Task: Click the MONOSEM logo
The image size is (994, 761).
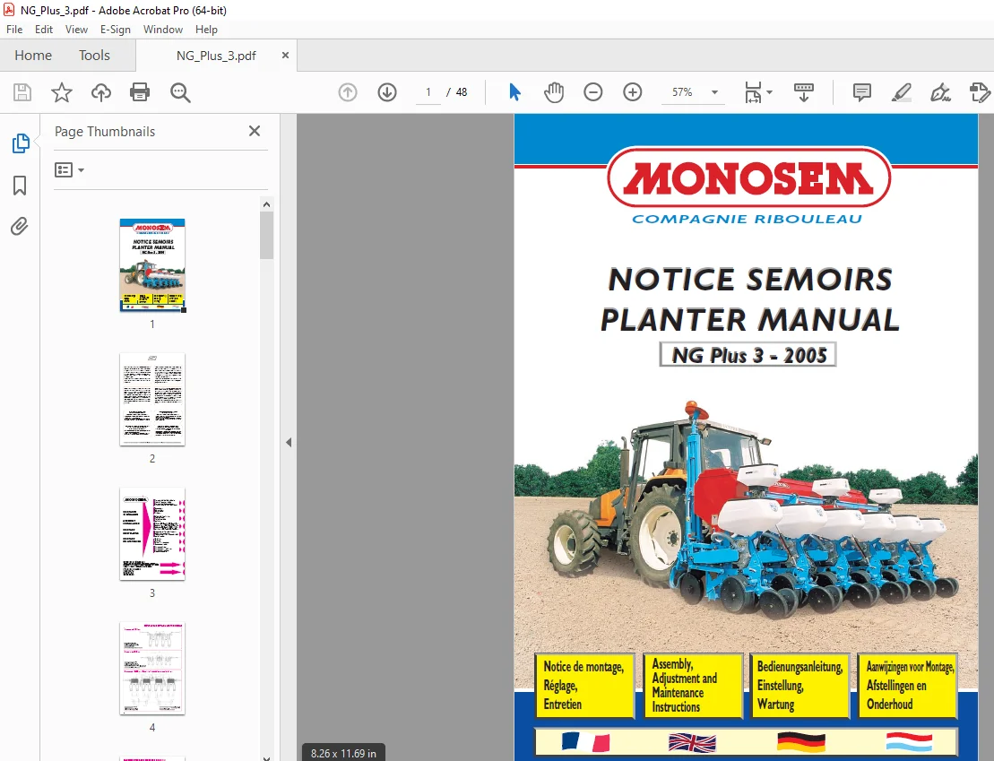Action: click(748, 177)
